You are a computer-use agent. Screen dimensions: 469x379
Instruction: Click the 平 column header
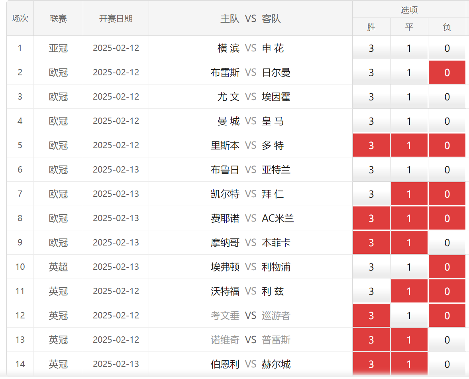click(409, 27)
